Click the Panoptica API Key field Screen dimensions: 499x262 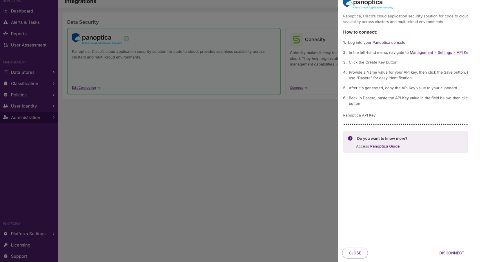(405, 124)
